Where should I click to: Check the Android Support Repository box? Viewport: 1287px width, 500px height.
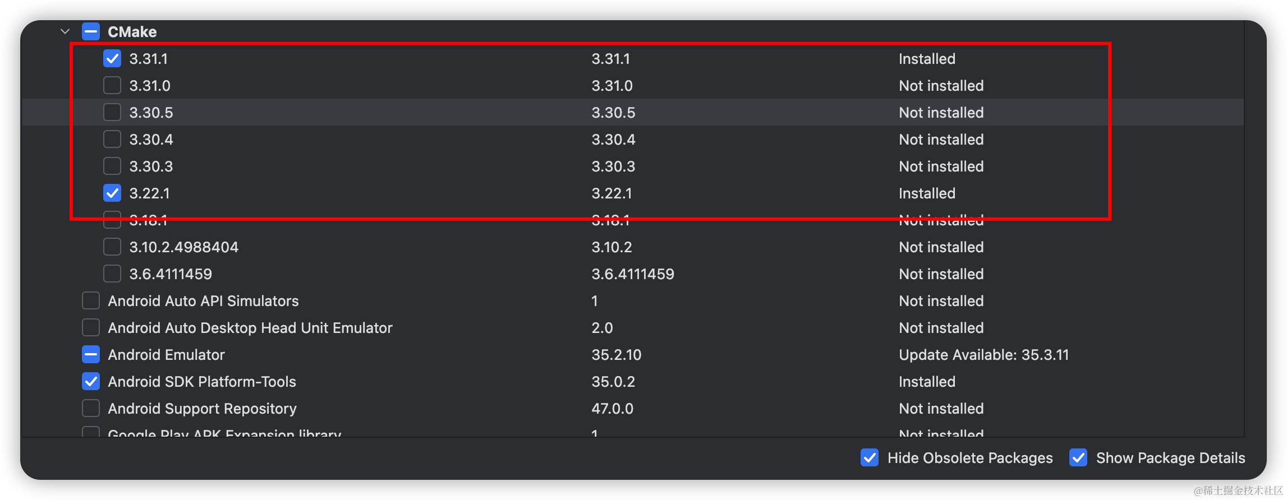click(91, 408)
